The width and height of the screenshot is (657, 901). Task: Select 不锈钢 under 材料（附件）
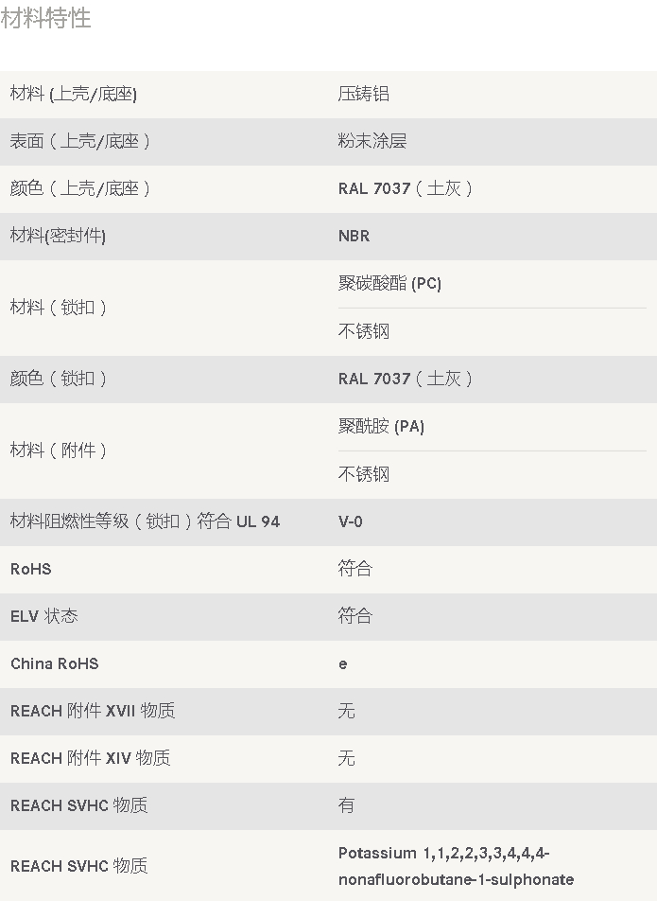coord(364,474)
